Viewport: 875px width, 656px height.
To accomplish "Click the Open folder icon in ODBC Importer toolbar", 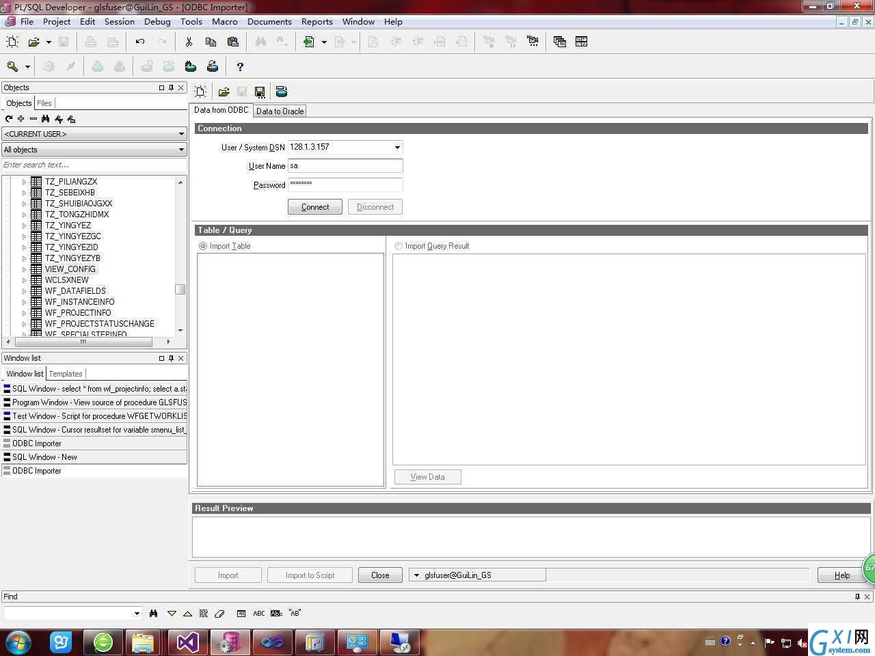I will click(x=224, y=92).
